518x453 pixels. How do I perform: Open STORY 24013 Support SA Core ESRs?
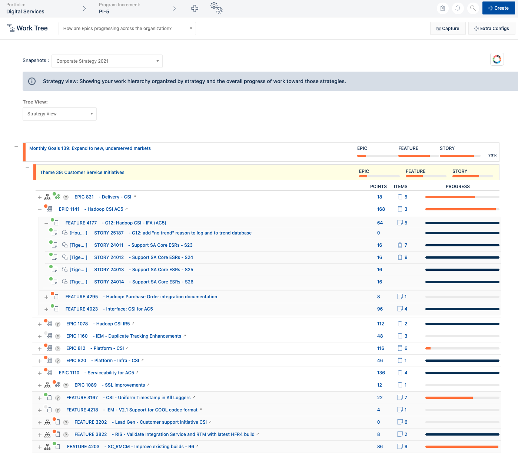pos(144,270)
